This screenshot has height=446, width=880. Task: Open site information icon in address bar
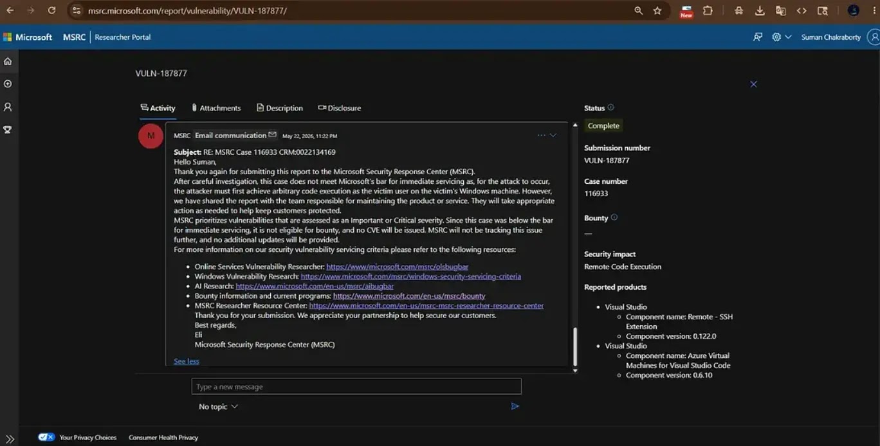(x=76, y=10)
